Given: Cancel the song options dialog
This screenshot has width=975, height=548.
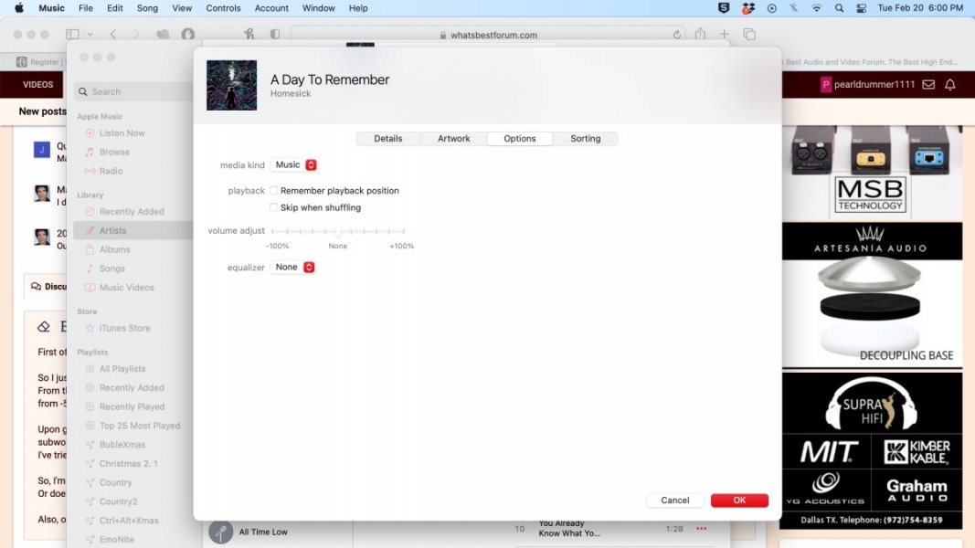Looking at the screenshot, I should coord(675,500).
